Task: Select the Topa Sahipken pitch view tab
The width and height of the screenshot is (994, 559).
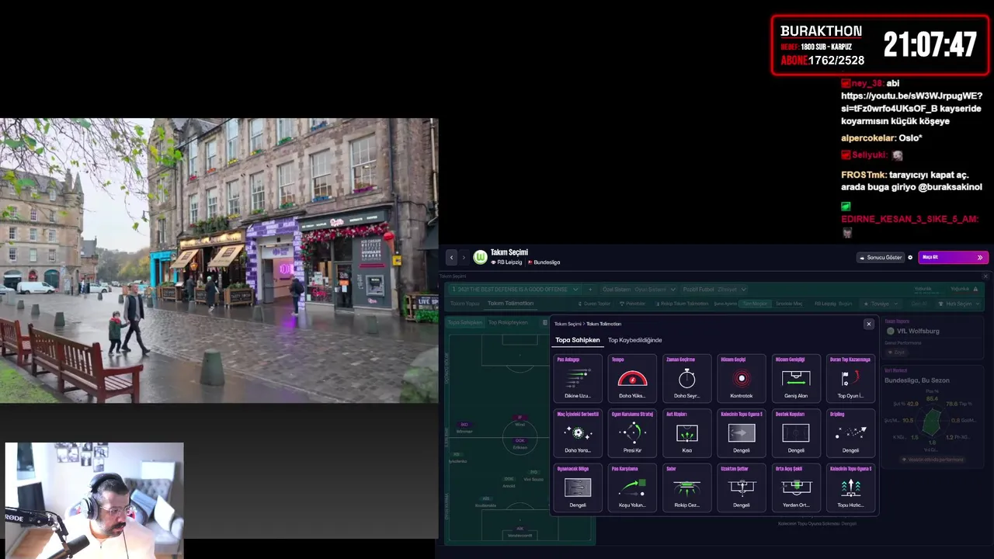Action: pos(465,322)
